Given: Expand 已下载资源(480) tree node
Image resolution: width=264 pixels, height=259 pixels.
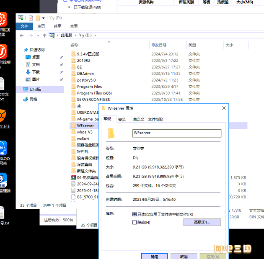Looking at the screenshot, I should pos(70,7).
